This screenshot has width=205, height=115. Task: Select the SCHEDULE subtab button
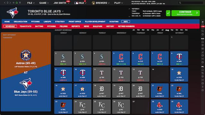(10, 26)
